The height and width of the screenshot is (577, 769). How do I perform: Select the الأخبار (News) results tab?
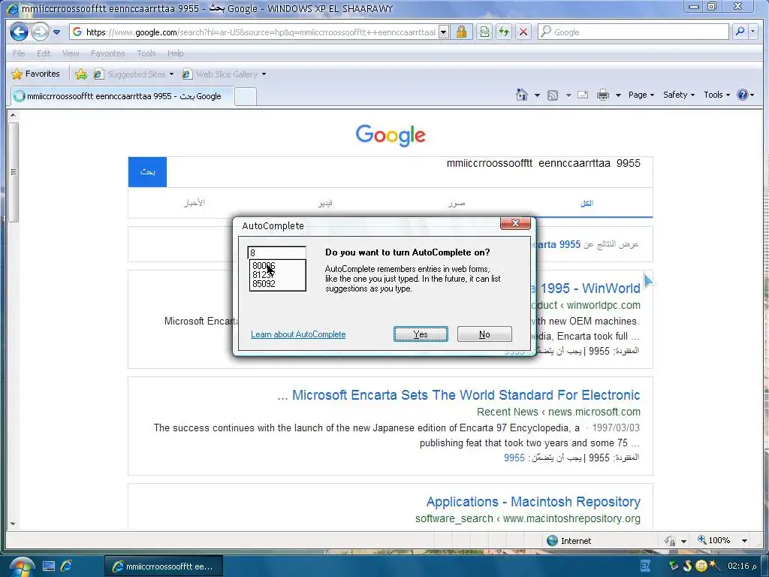(x=195, y=203)
